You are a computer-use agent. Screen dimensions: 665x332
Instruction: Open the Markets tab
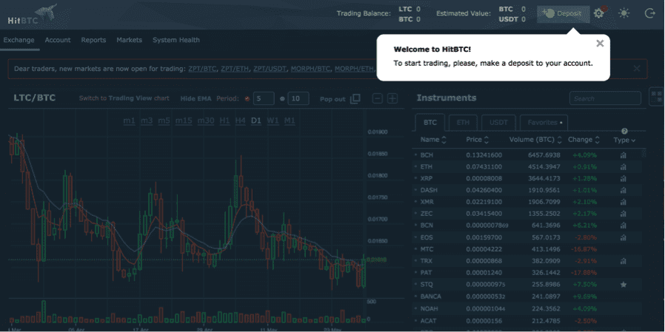pyautogui.click(x=130, y=40)
